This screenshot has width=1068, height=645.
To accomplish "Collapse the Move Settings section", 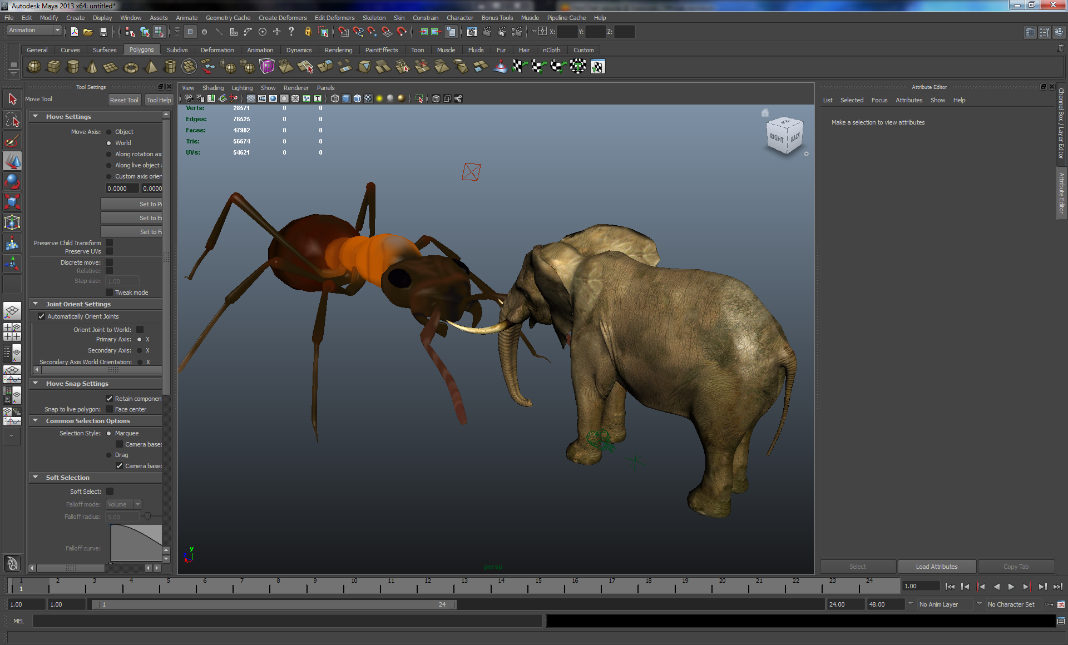I will (x=36, y=117).
